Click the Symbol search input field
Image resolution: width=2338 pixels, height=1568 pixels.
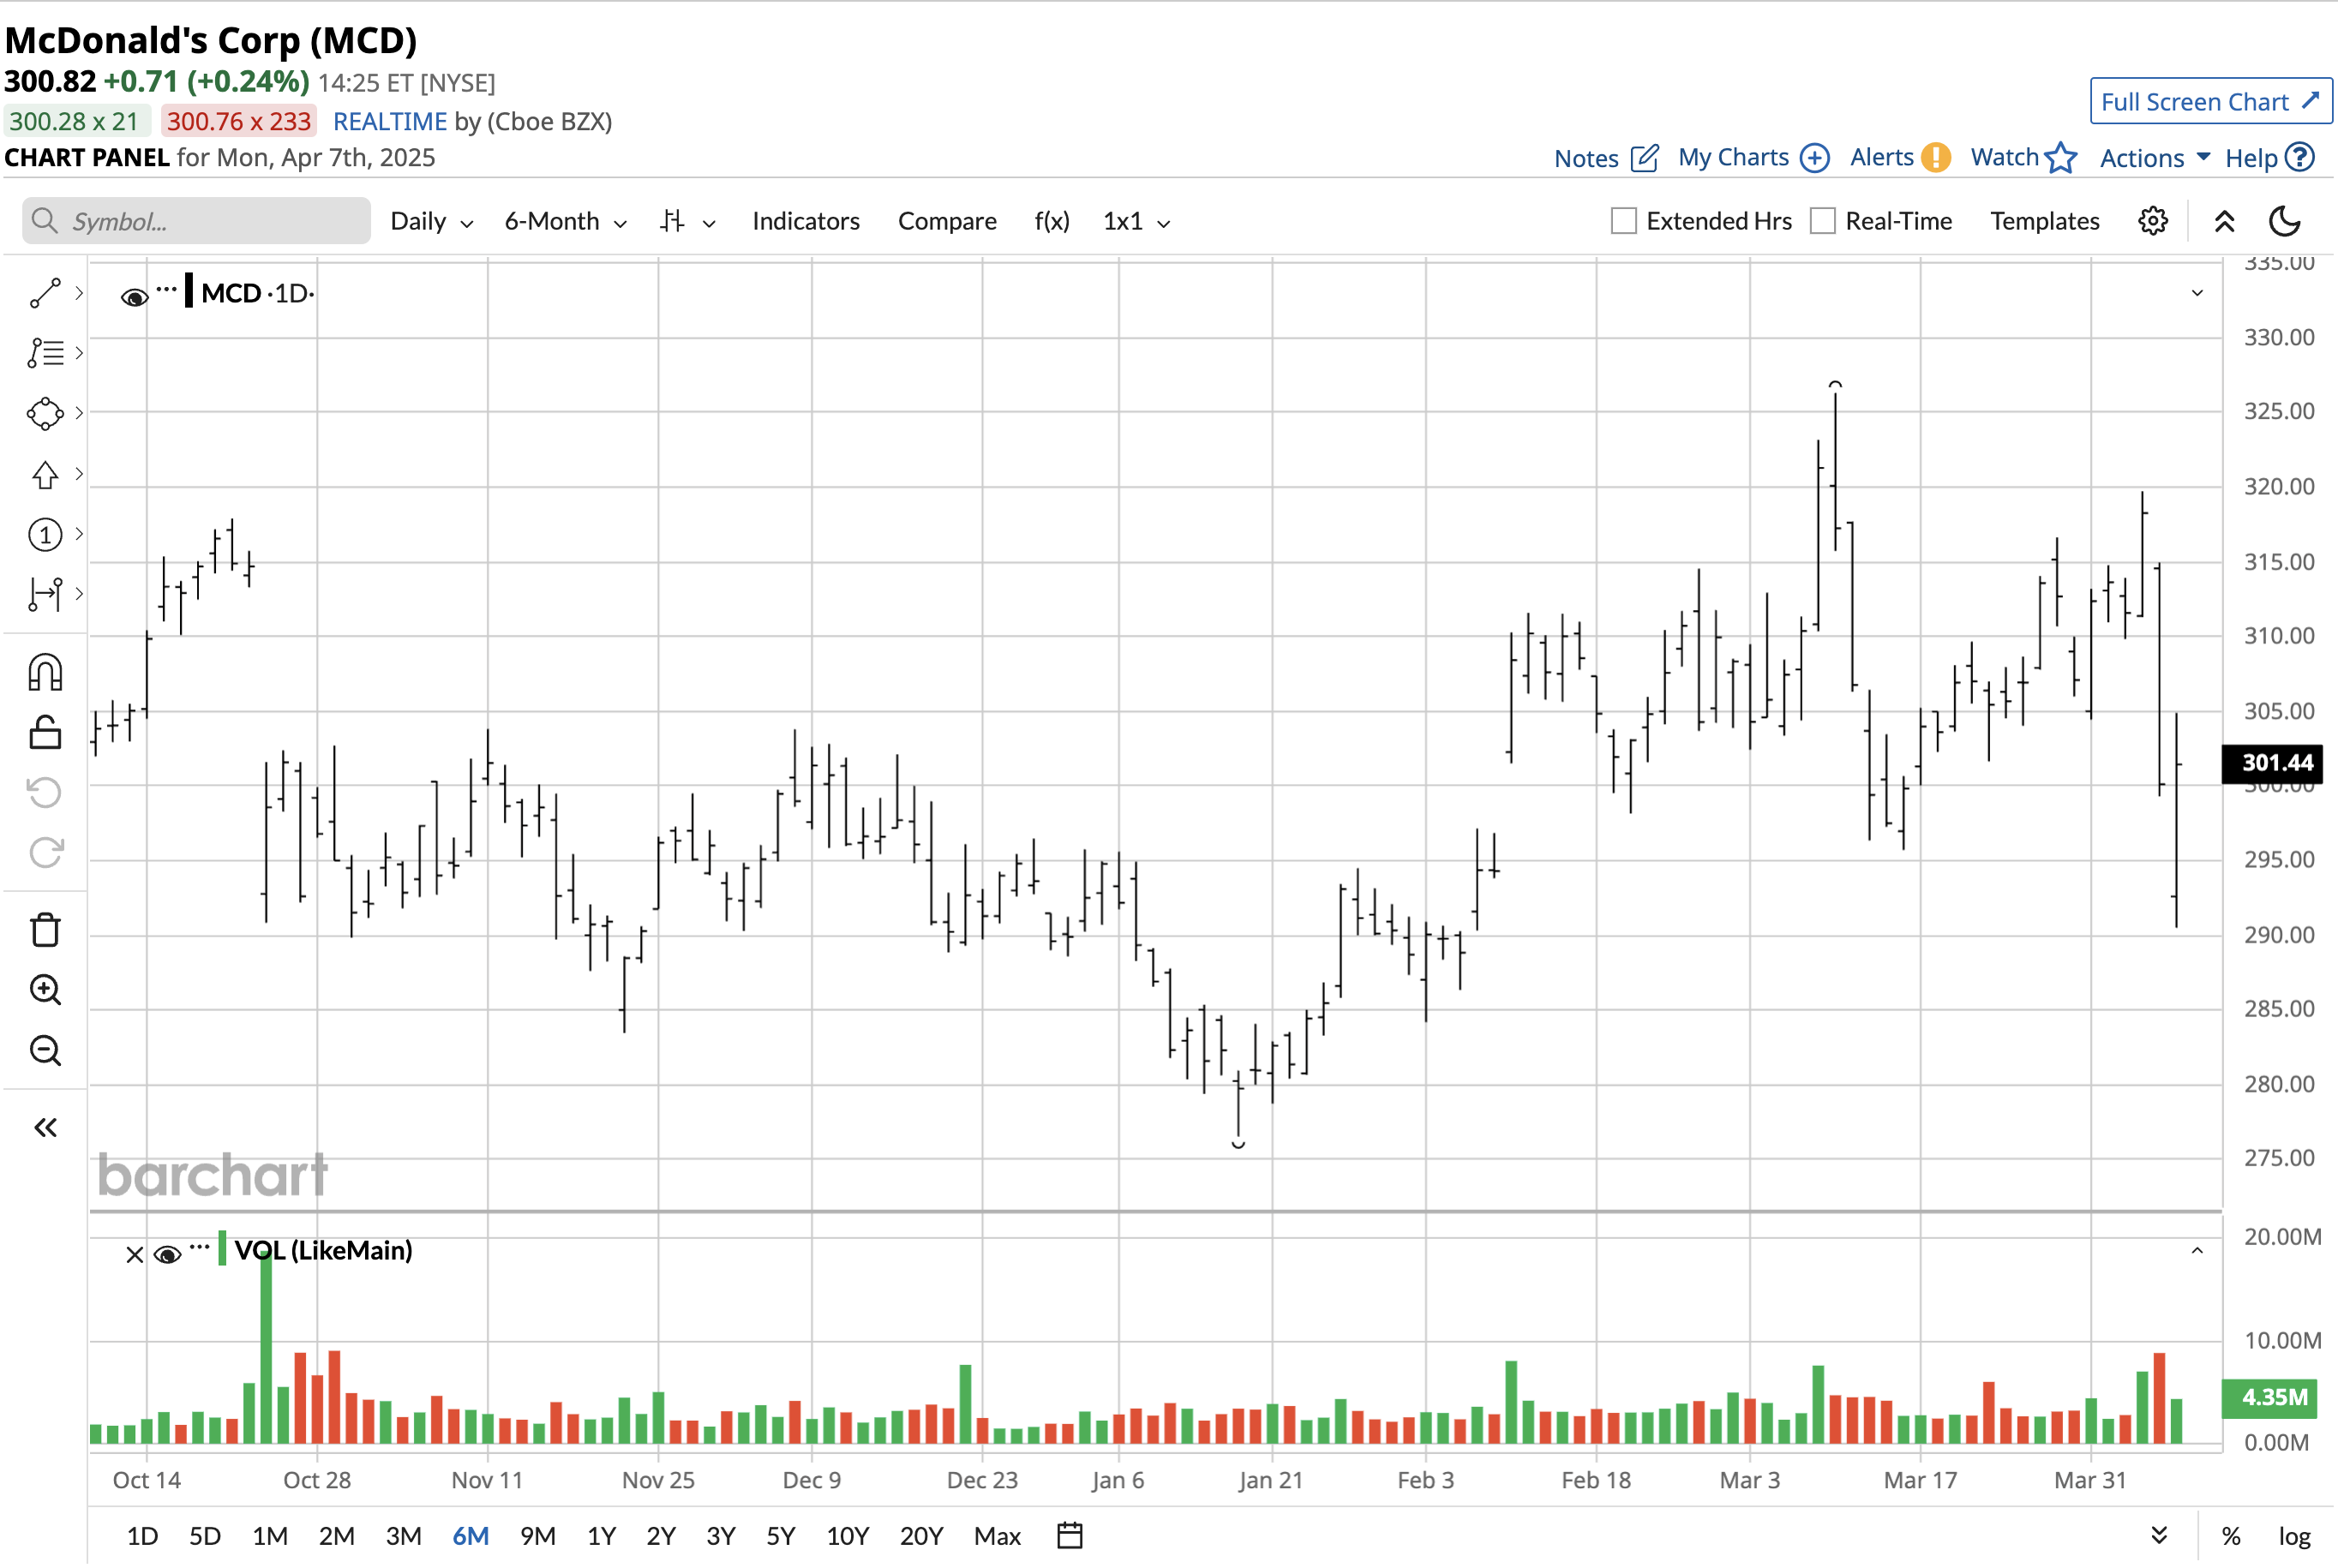pyautogui.click(x=197, y=221)
